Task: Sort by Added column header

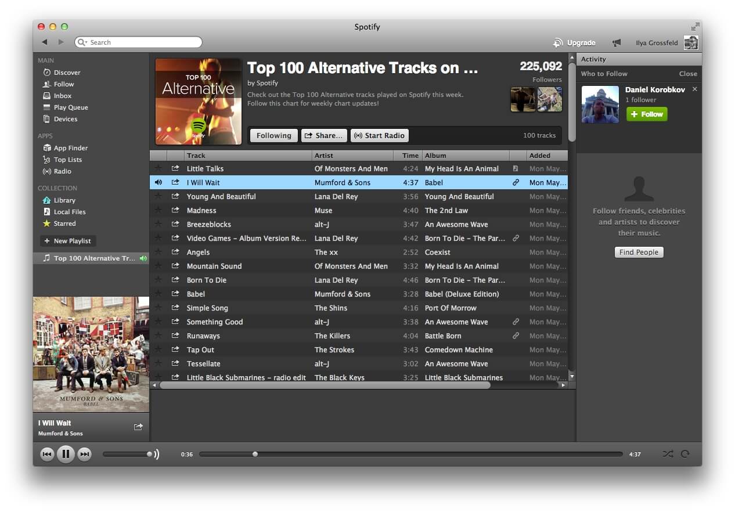Action: point(547,155)
